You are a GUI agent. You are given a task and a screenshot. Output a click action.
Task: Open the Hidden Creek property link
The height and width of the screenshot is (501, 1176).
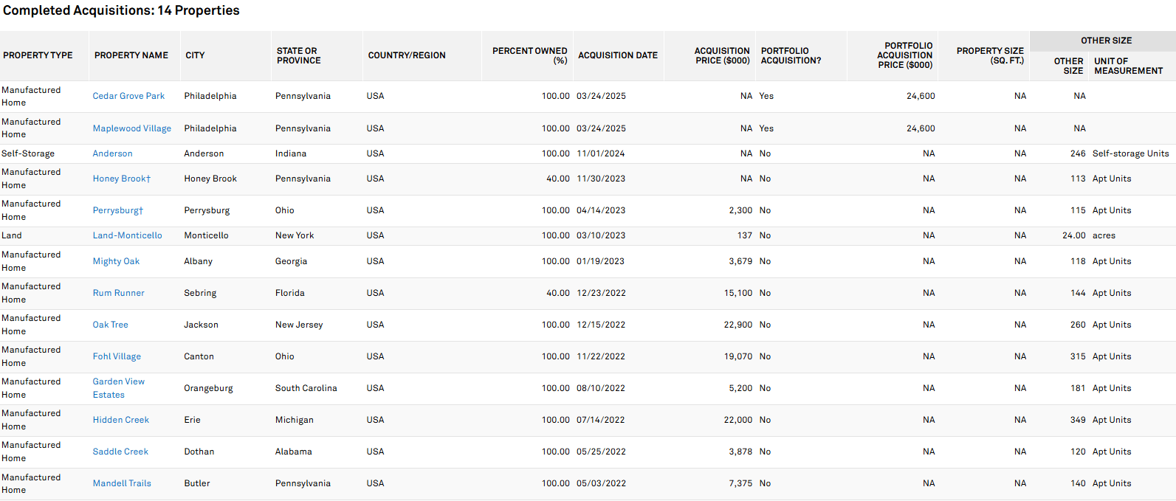[x=121, y=420]
